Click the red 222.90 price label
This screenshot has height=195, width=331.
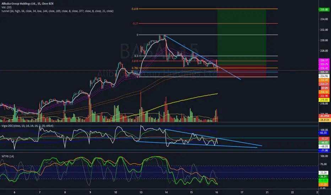tap(324, 96)
